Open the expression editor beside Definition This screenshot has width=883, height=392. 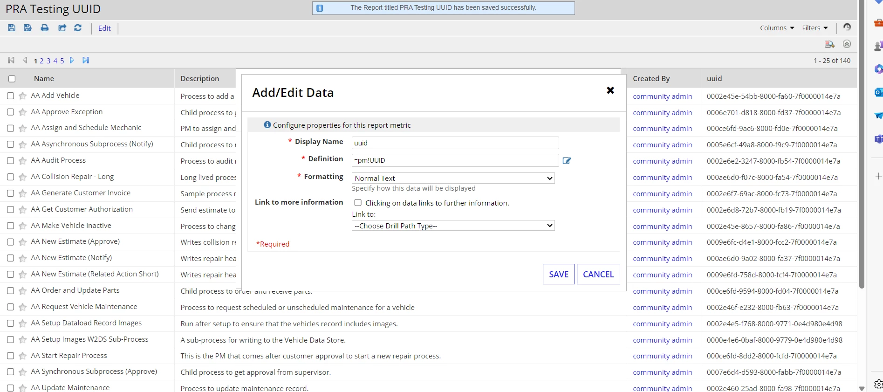(x=567, y=160)
